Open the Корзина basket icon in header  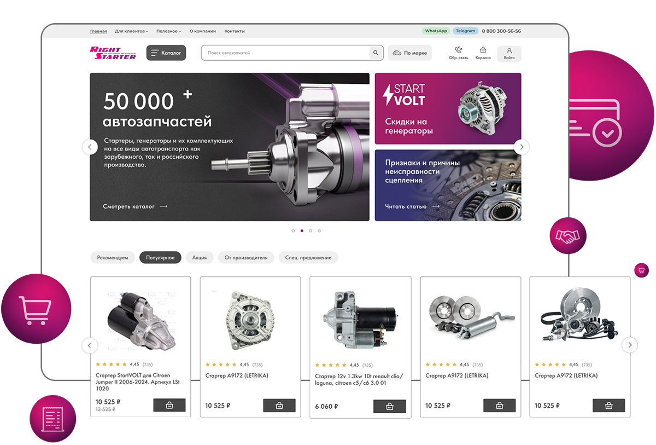click(x=483, y=50)
